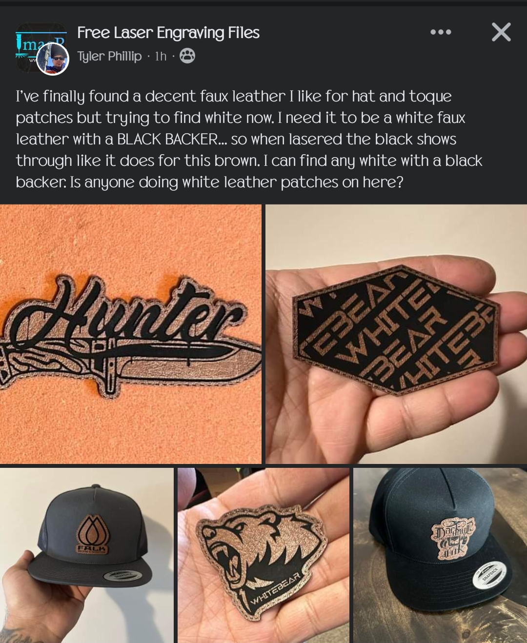Image resolution: width=527 pixels, height=643 pixels.
Task: Open the Hunter knife patch photo
Action: pos(131,334)
